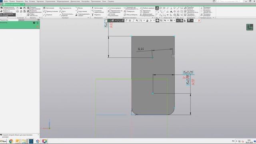Click the open document tab
256x144 pixels.
tap(13, 4)
